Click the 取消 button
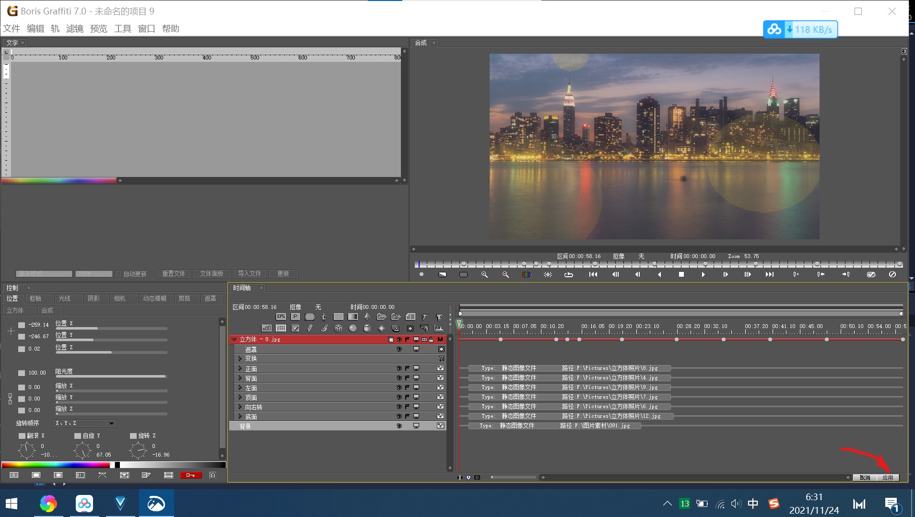 click(865, 478)
